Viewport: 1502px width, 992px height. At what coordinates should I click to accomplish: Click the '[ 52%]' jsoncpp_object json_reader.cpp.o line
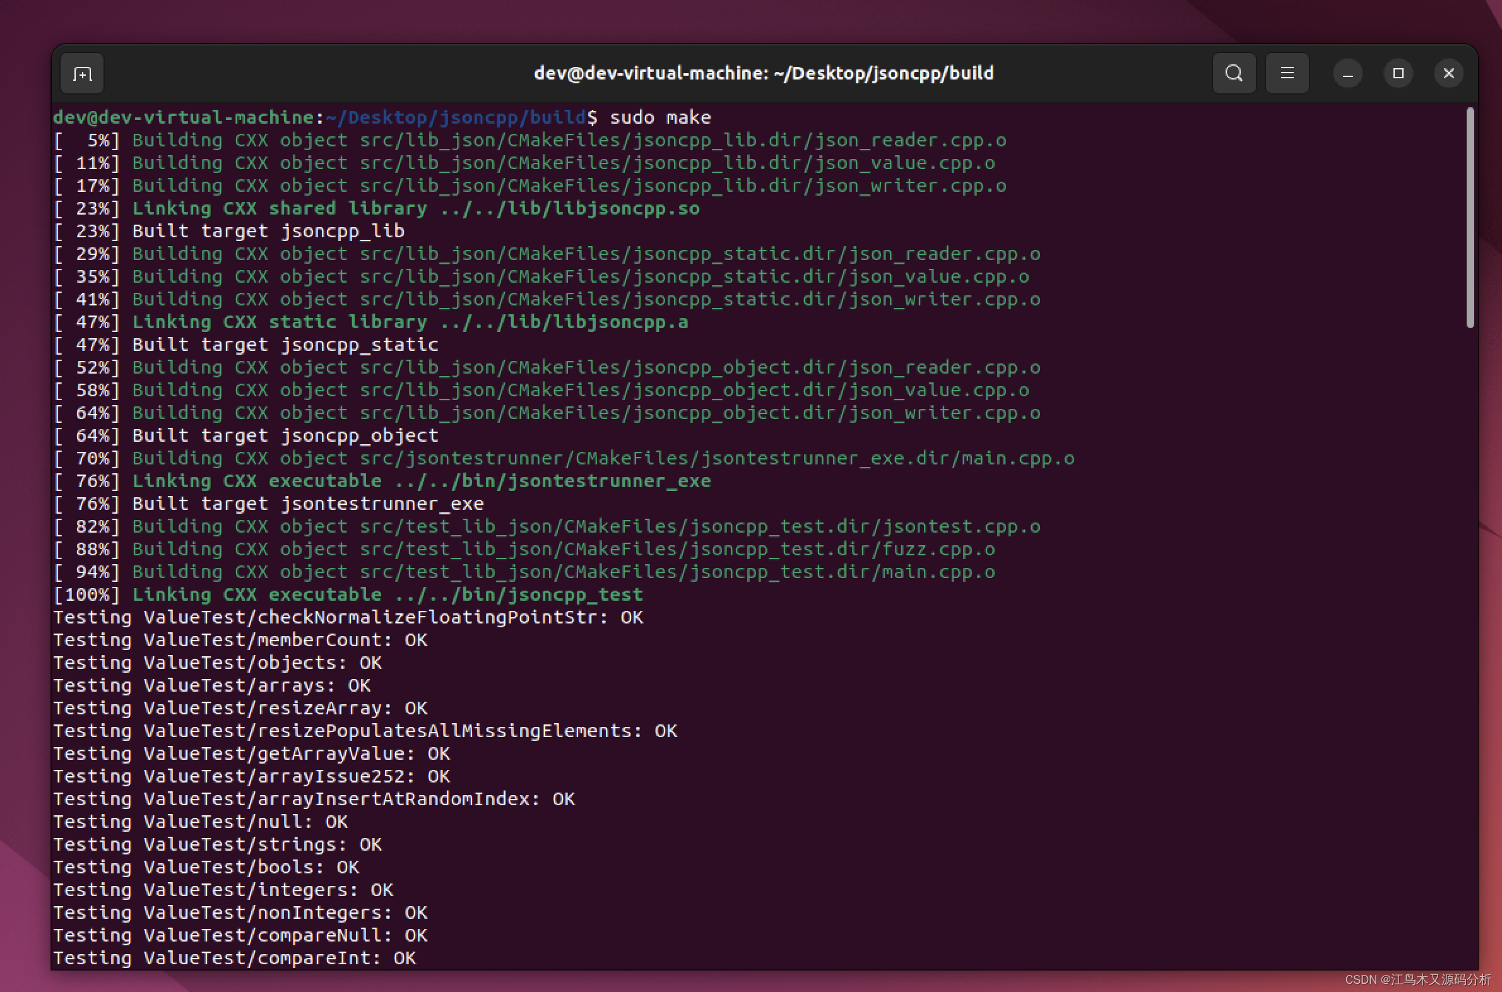pyautogui.click(x=547, y=367)
